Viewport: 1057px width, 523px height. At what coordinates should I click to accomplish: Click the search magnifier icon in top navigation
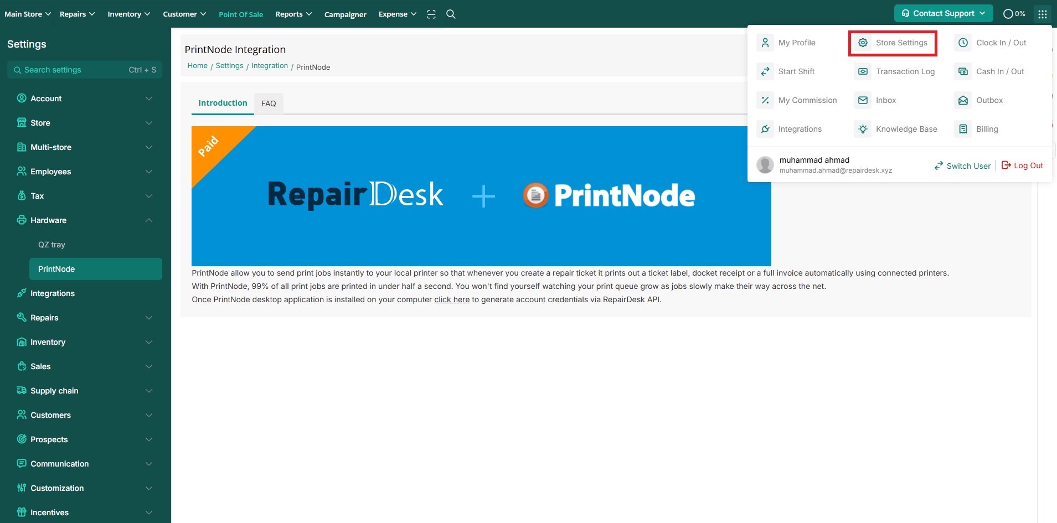click(451, 14)
